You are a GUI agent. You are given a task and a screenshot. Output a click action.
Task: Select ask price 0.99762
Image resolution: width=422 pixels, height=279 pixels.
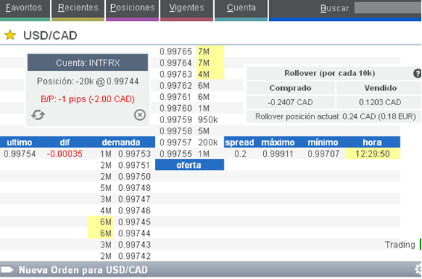click(176, 86)
